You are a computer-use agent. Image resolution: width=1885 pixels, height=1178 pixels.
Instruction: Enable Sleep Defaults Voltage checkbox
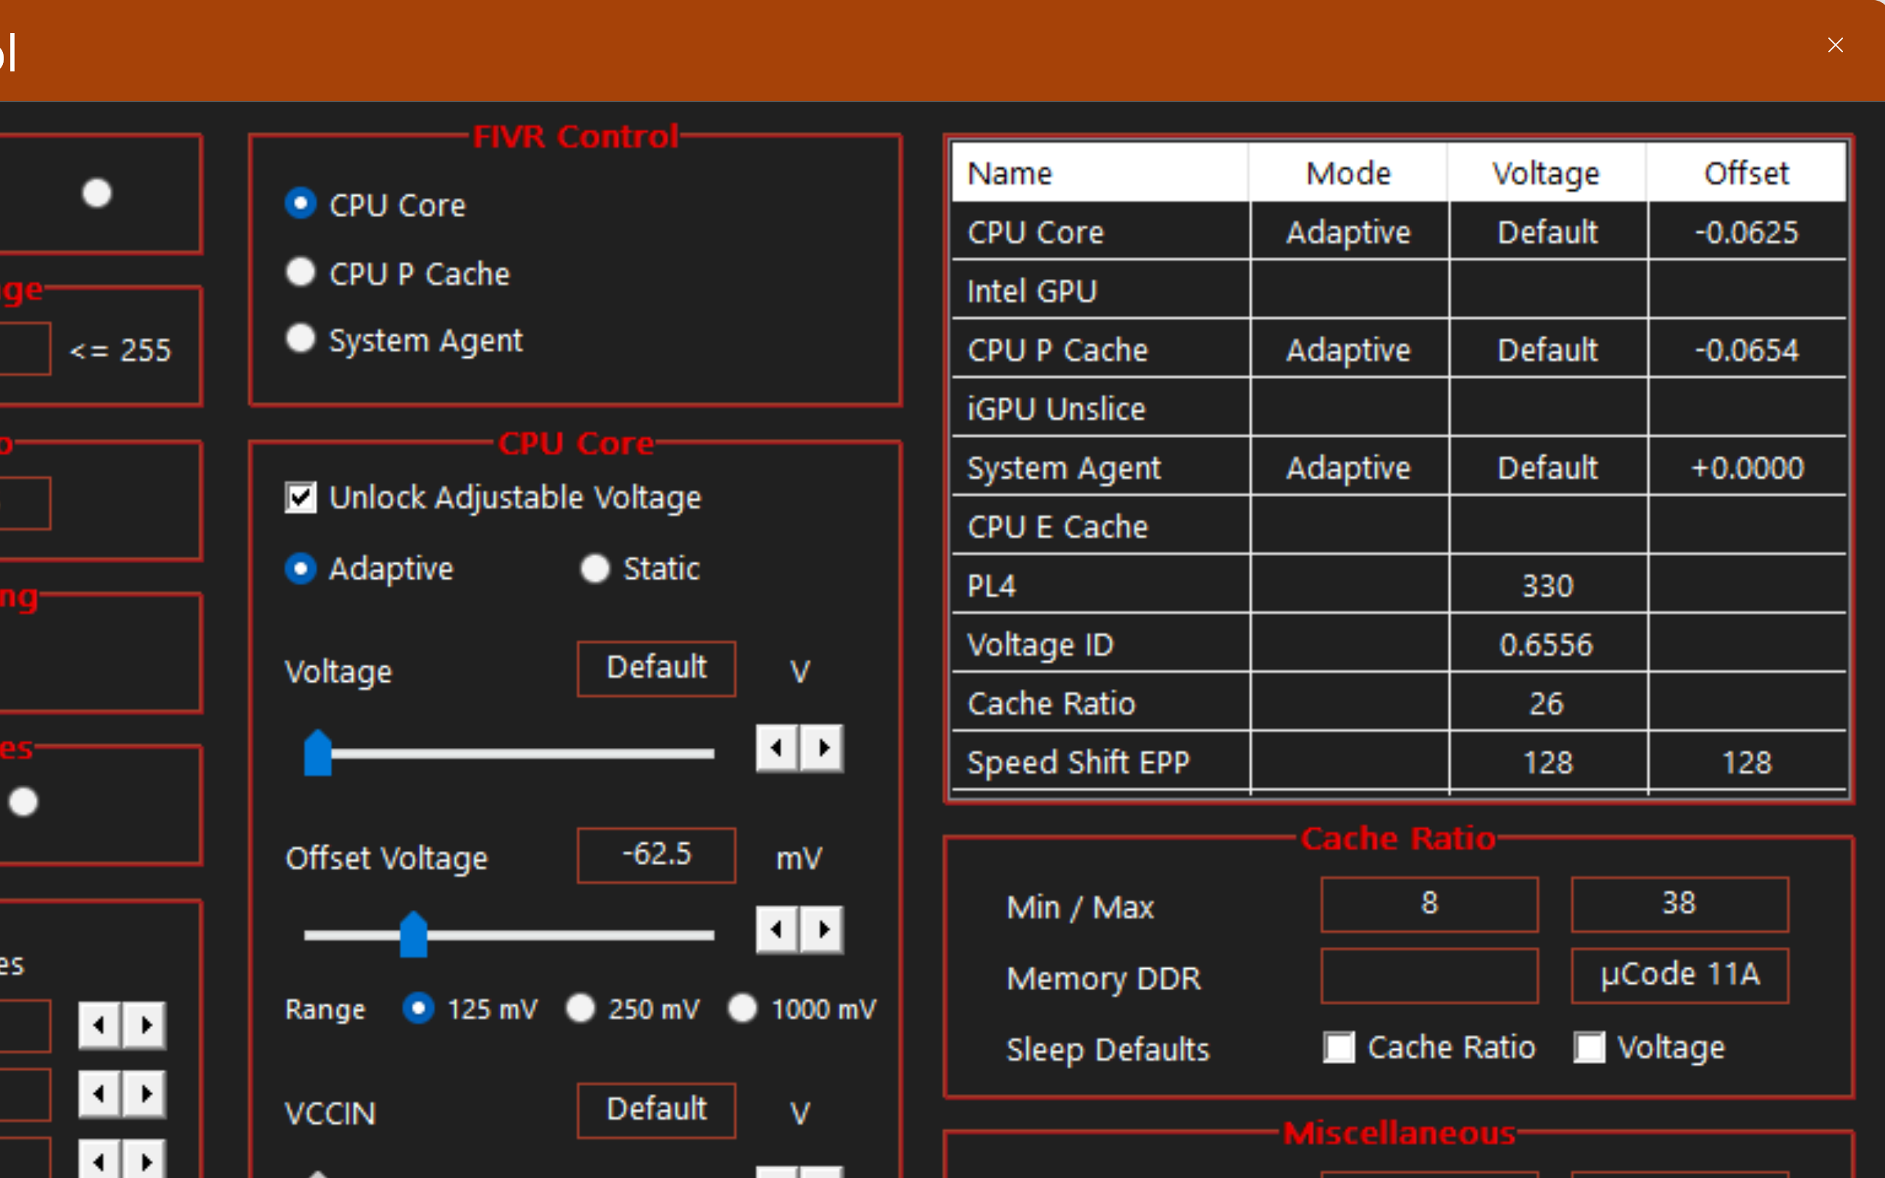click(x=1589, y=1047)
